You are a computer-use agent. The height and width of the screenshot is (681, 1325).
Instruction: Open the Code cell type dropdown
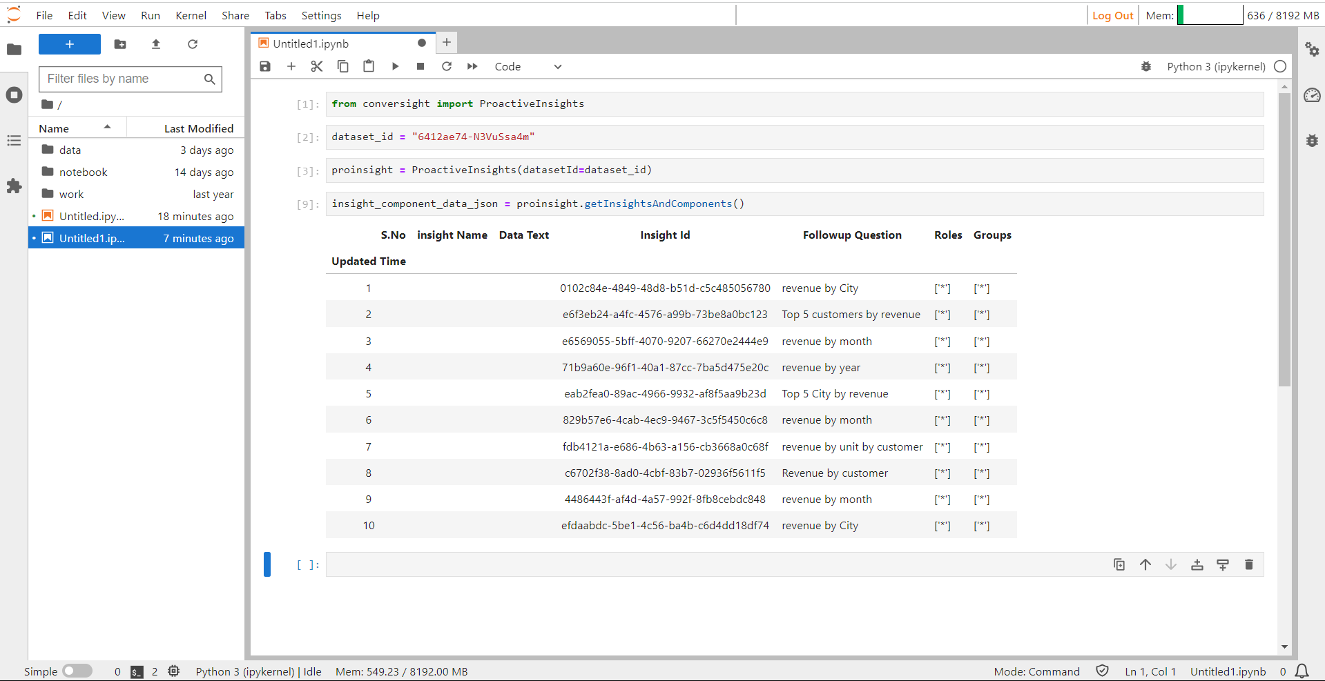pyautogui.click(x=528, y=66)
